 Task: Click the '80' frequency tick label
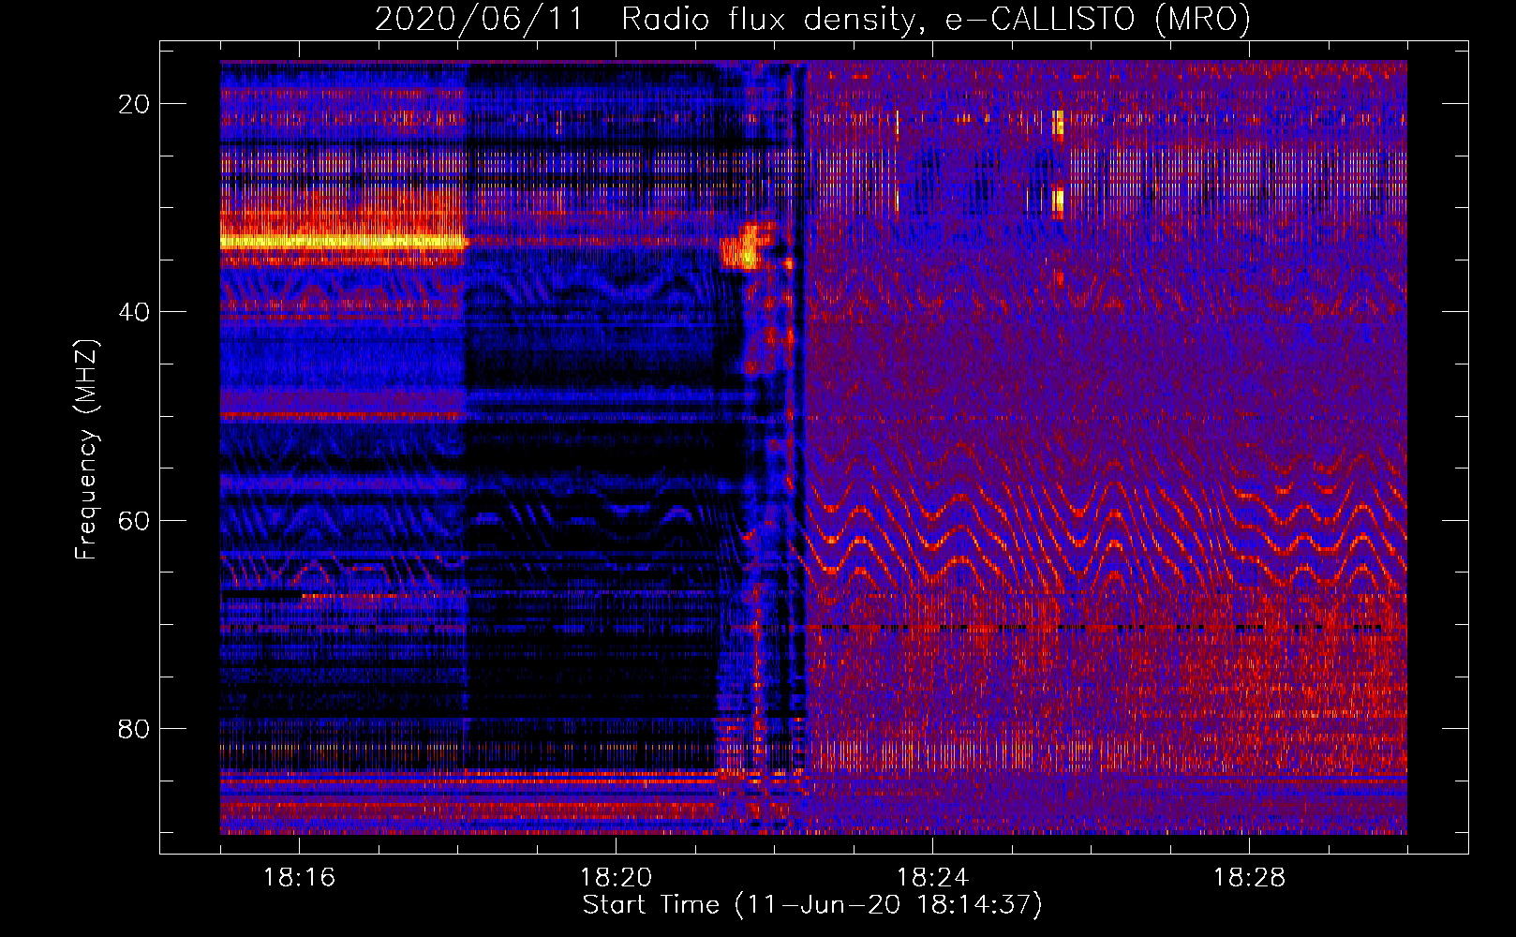(134, 728)
